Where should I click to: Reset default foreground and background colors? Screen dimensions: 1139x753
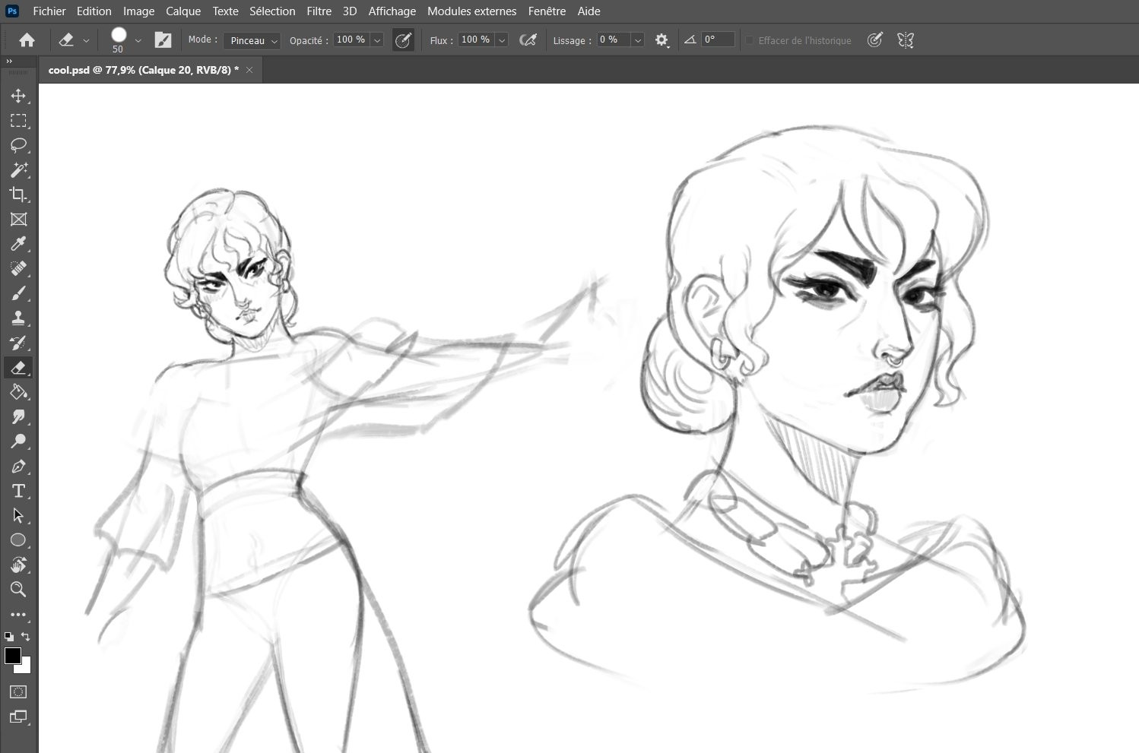pyautogui.click(x=9, y=637)
